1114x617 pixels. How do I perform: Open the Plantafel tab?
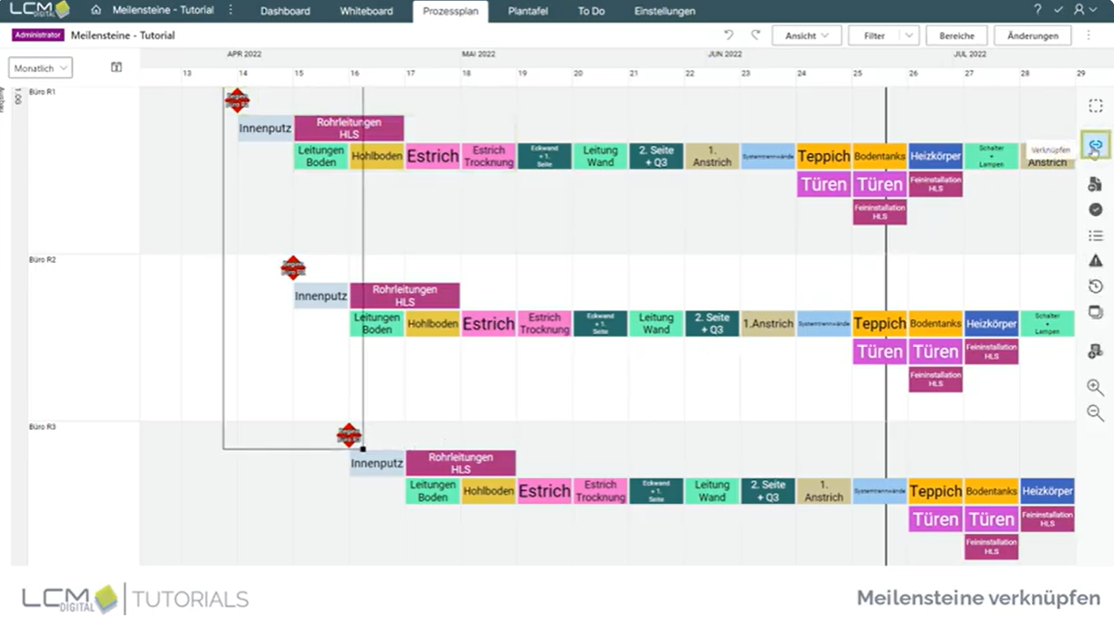pos(528,11)
